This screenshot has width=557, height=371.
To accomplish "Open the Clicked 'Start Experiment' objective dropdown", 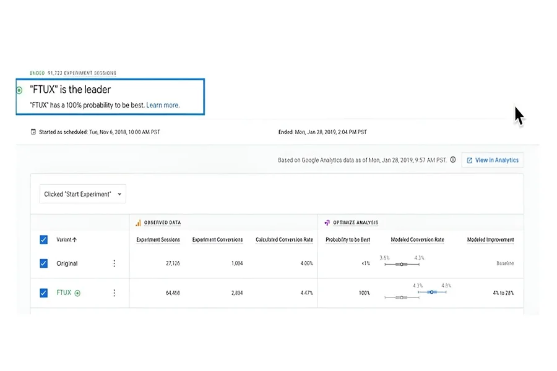I will click(83, 194).
